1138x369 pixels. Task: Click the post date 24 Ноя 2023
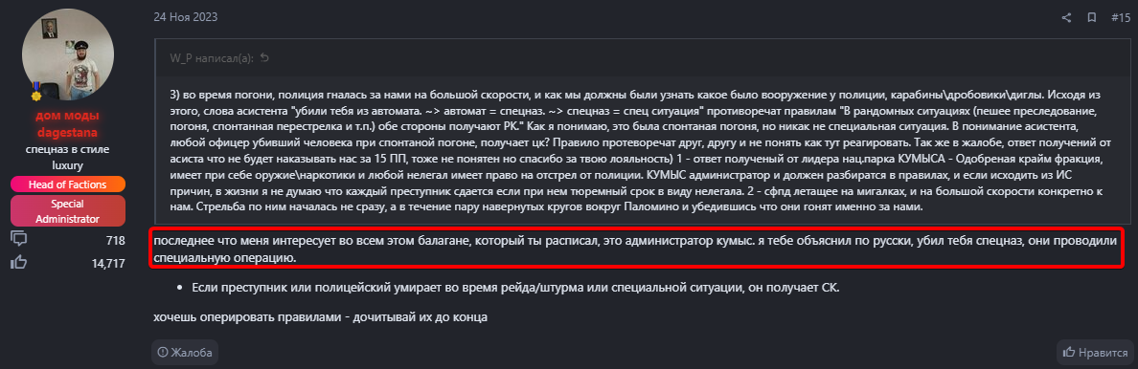coord(185,16)
